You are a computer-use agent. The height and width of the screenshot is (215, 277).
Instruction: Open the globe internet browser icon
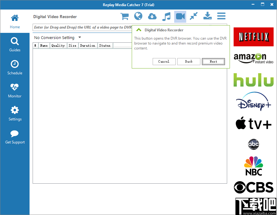(x=138, y=16)
